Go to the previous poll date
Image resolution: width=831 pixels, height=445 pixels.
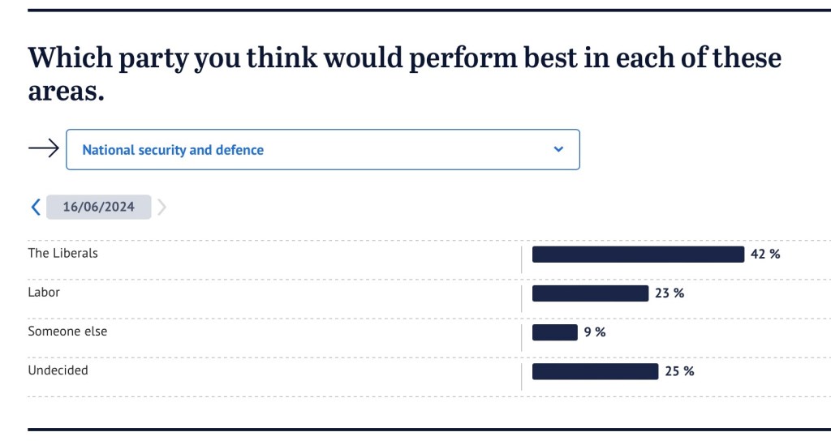(35, 207)
